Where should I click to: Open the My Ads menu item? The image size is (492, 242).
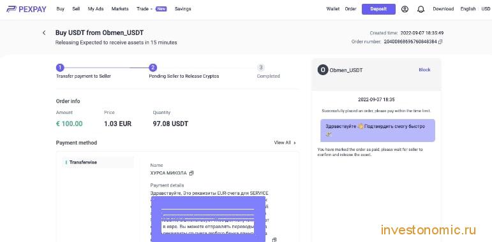pos(96,9)
